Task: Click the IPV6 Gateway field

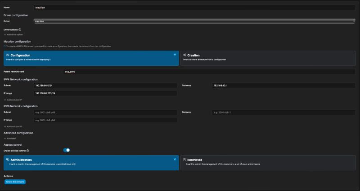Action: pyautogui.click(x=283, y=112)
